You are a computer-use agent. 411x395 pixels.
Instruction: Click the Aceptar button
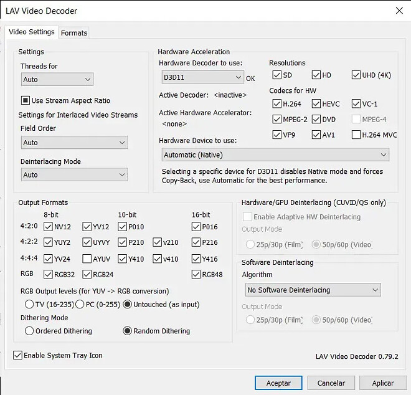[x=278, y=383]
